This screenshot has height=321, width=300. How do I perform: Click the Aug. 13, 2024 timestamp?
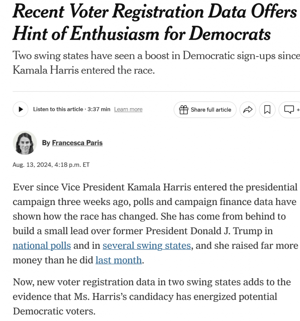click(51, 164)
